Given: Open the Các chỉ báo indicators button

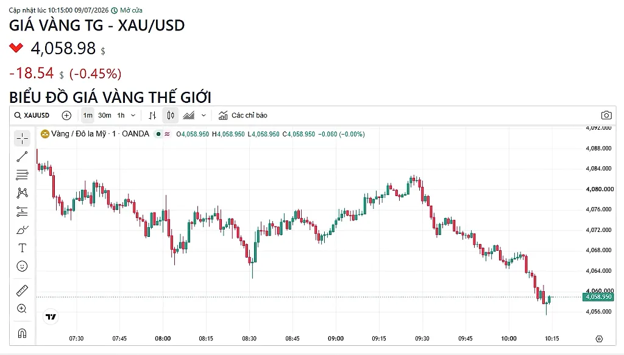Looking at the screenshot, I should 243,115.
